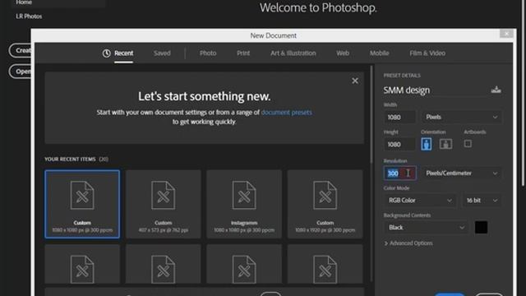The width and height of the screenshot is (526, 296).
Task: Expand Advanced Options
Action: tap(408, 243)
